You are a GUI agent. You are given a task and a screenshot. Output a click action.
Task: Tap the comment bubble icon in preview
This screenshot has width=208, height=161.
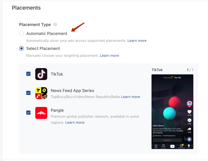click(x=189, y=120)
